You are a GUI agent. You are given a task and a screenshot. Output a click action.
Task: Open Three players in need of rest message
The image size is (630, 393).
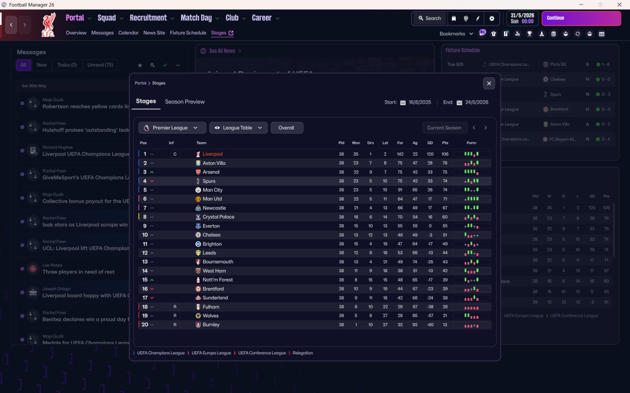(79, 272)
